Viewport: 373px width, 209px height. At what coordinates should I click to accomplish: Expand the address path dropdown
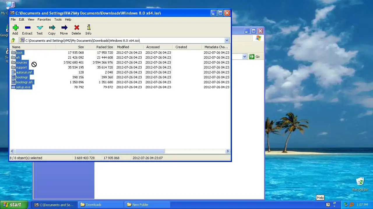click(x=227, y=40)
